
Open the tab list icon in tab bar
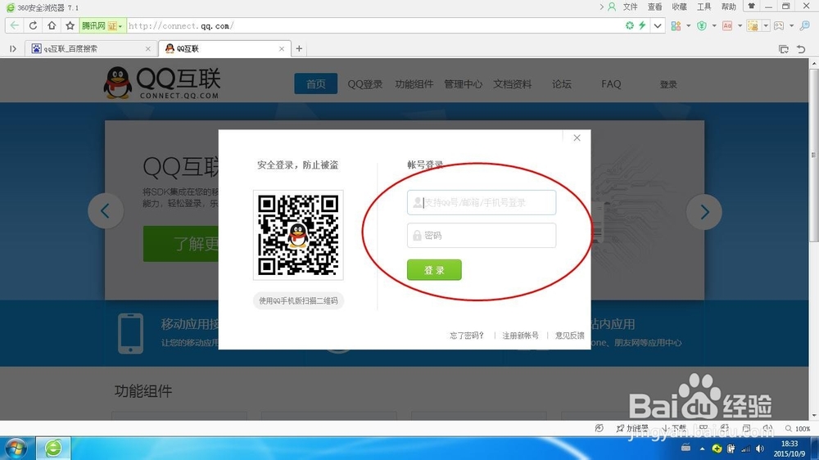click(784, 49)
